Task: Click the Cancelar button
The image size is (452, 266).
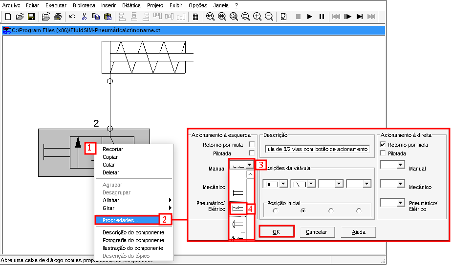Action: (317, 232)
